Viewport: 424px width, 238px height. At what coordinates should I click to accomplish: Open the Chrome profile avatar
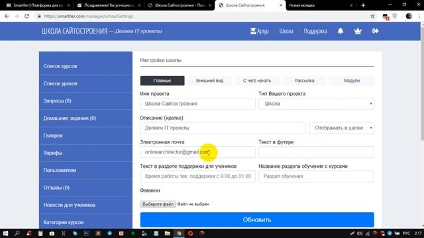(409, 16)
